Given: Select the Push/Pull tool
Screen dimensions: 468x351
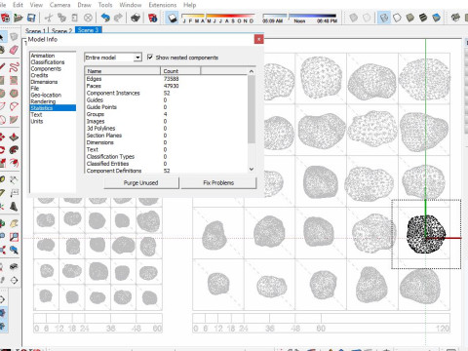Looking at the screenshot, I should (14, 136).
